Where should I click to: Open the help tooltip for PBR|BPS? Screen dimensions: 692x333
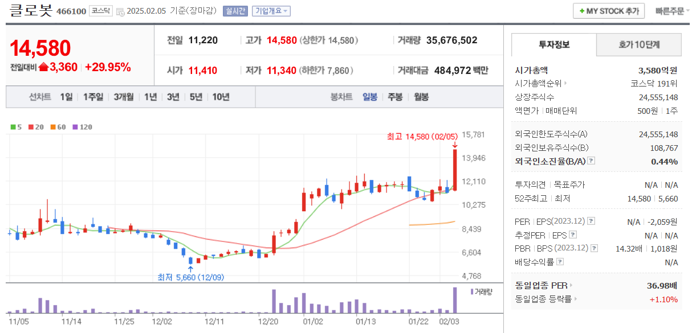click(593, 248)
